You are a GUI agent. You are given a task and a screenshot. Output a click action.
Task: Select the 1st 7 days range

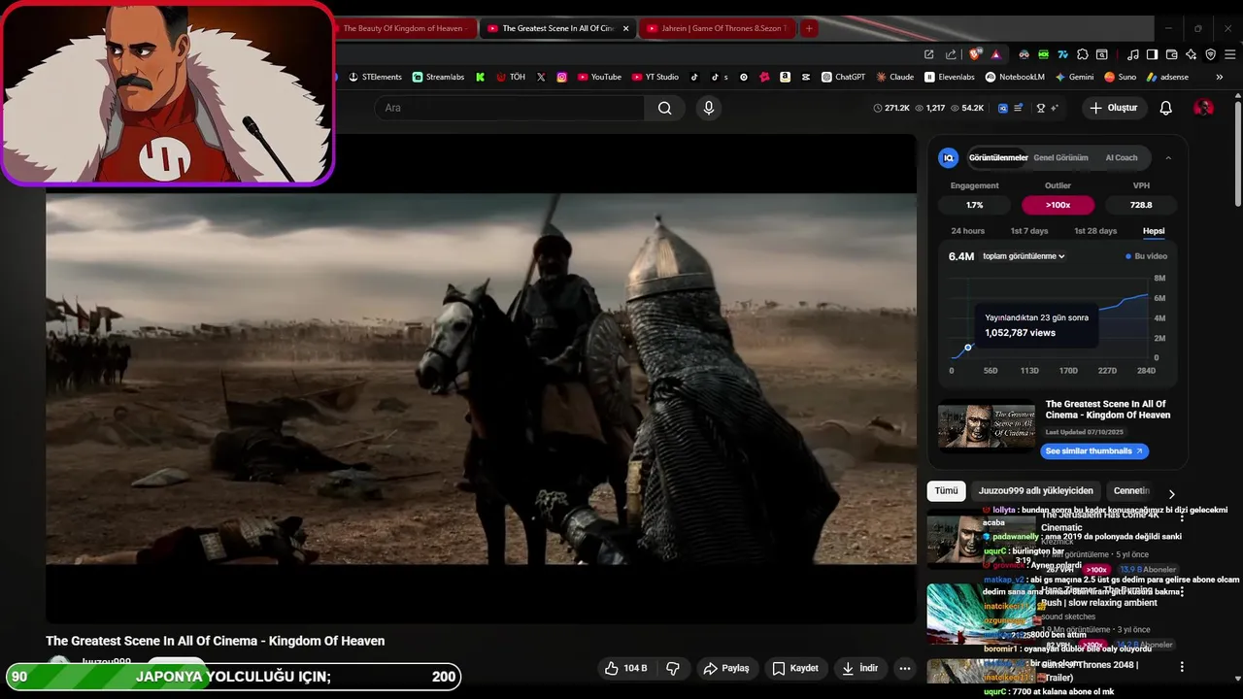[1029, 231]
